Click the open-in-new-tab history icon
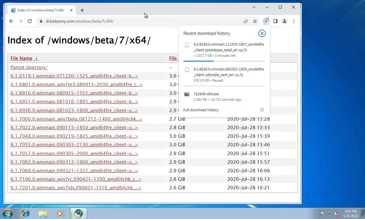Viewport: 365px width, 219px height. coord(262,110)
